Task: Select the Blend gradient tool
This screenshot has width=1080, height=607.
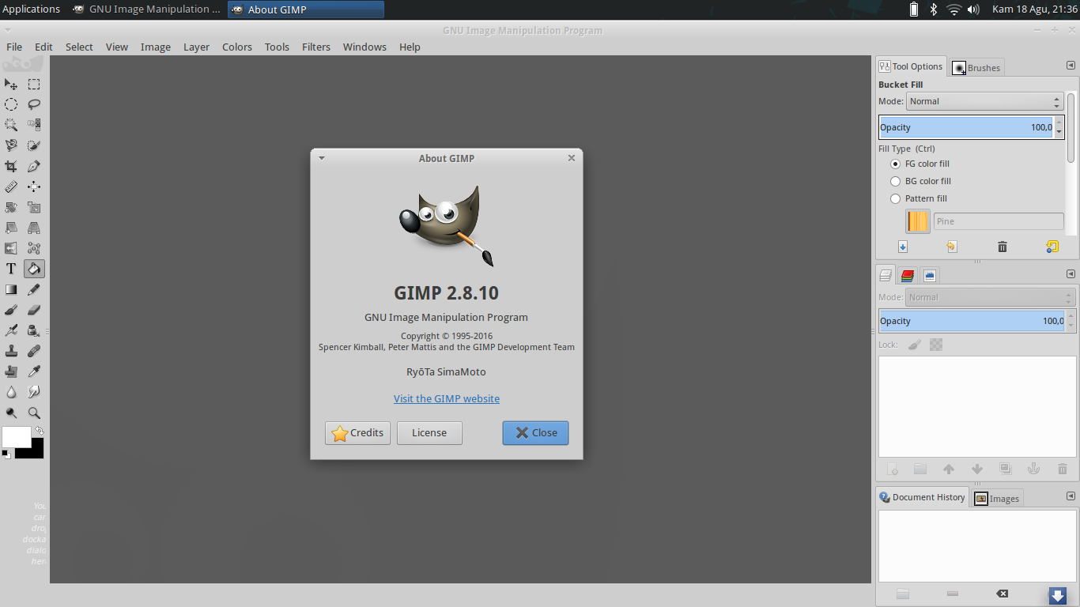Action: 11,289
